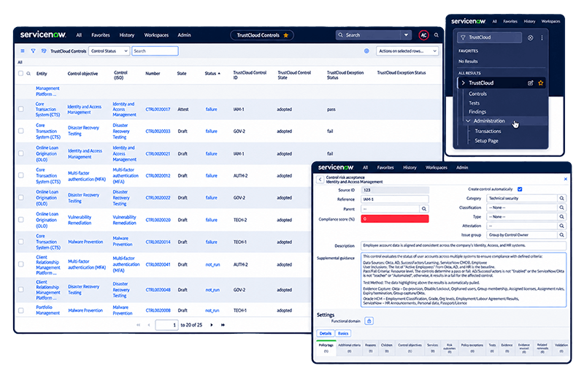Click the Attestation field lookup icon

tap(561, 226)
